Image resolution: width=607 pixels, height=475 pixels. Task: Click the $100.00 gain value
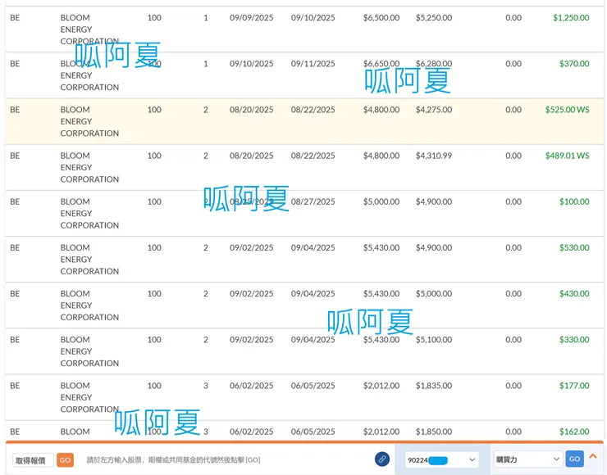pos(574,201)
